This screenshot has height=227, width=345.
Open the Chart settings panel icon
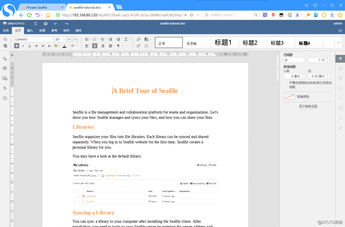pyautogui.click(x=340, y=108)
